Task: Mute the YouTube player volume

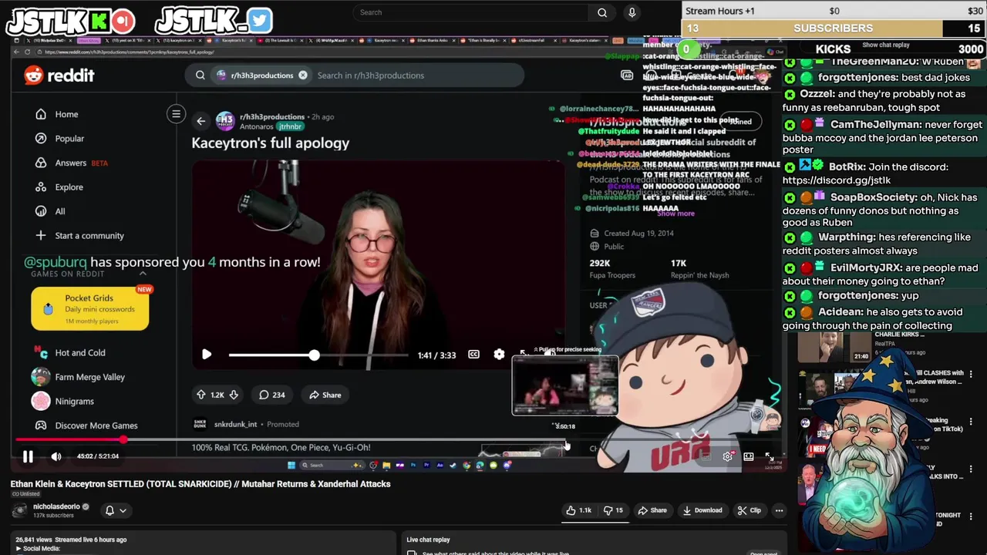Action: point(56,456)
